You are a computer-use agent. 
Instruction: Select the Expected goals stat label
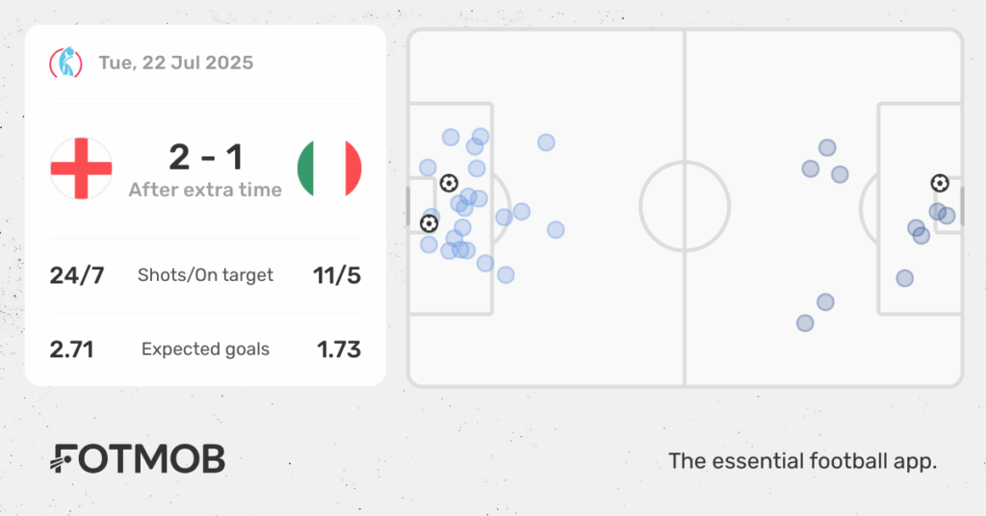tap(206, 349)
